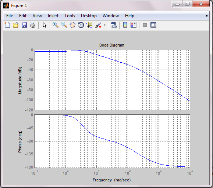Open the Edit menu
The width and height of the screenshot is (213, 188).
[x=23, y=16]
